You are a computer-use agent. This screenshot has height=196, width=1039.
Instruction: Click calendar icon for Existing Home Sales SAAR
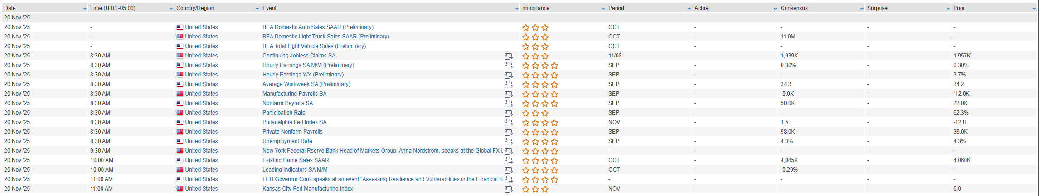point(508,161)
